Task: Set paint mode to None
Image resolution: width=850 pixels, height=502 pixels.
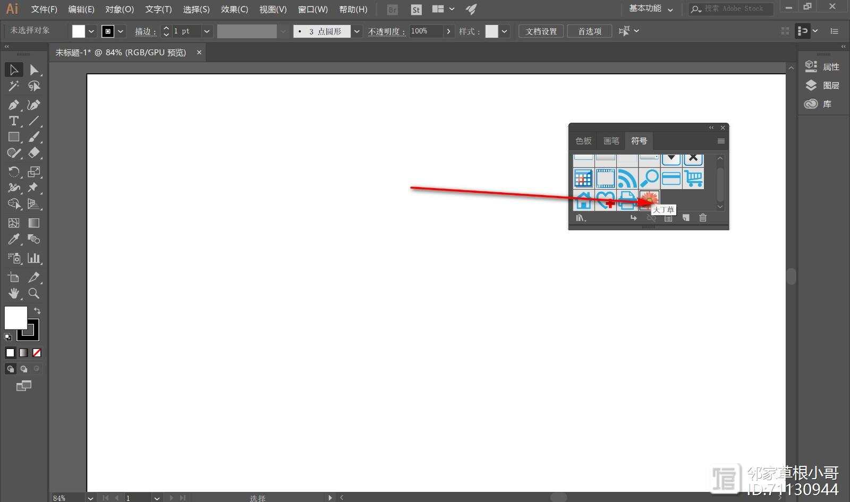Action: 37,353
